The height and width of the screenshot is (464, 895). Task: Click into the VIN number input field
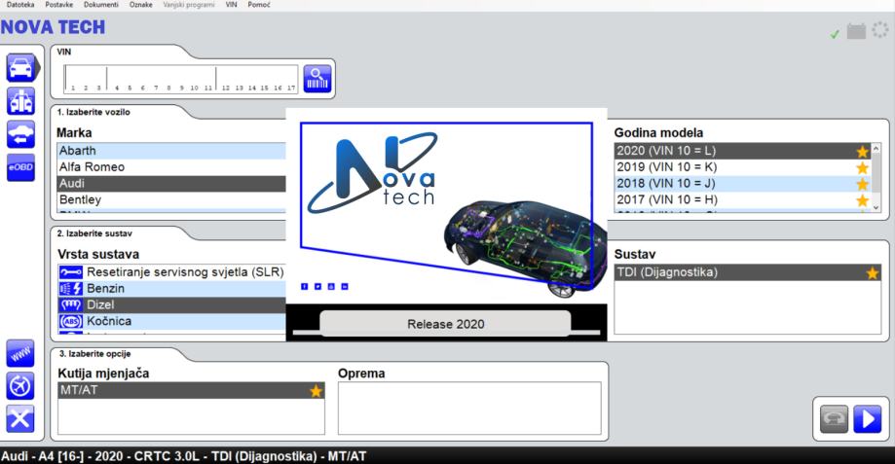(x=181, y=79)
